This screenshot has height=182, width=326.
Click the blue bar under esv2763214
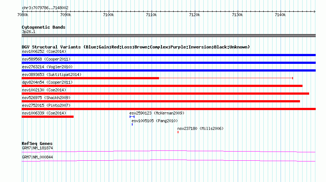pos(168,70)
